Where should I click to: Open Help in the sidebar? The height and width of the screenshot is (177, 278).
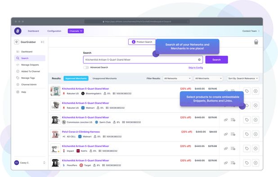point(30,92)
